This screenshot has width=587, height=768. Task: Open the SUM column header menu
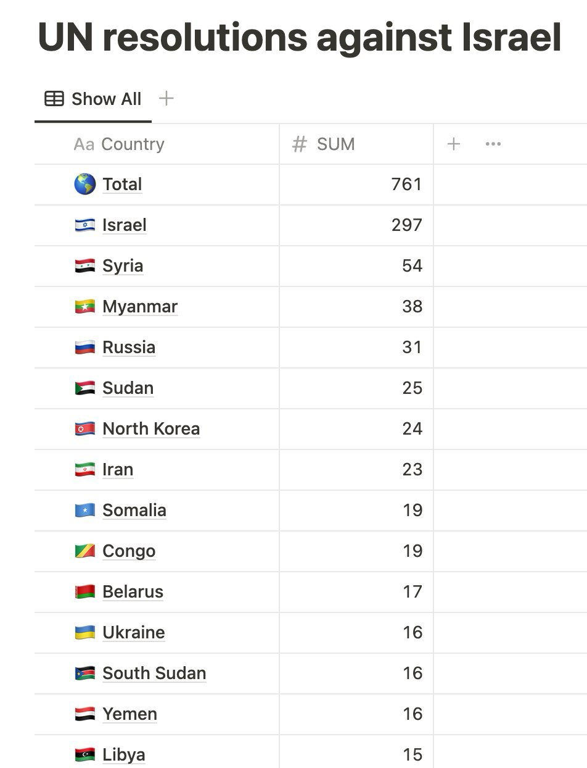335,144
